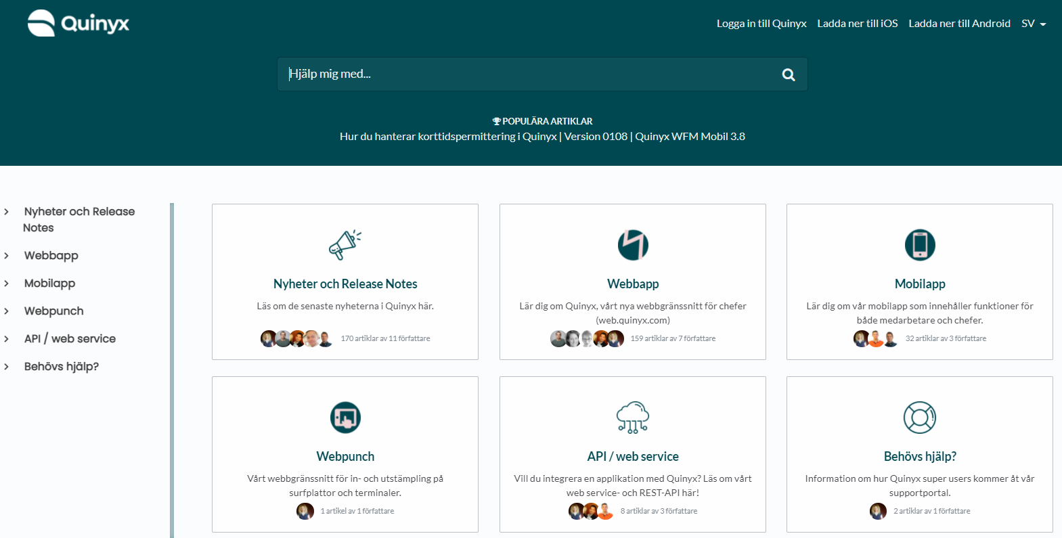This screenshot has width=1062, height=538.
Task: Click '8 artiklar av 3 författare' text
Action: 659,511
